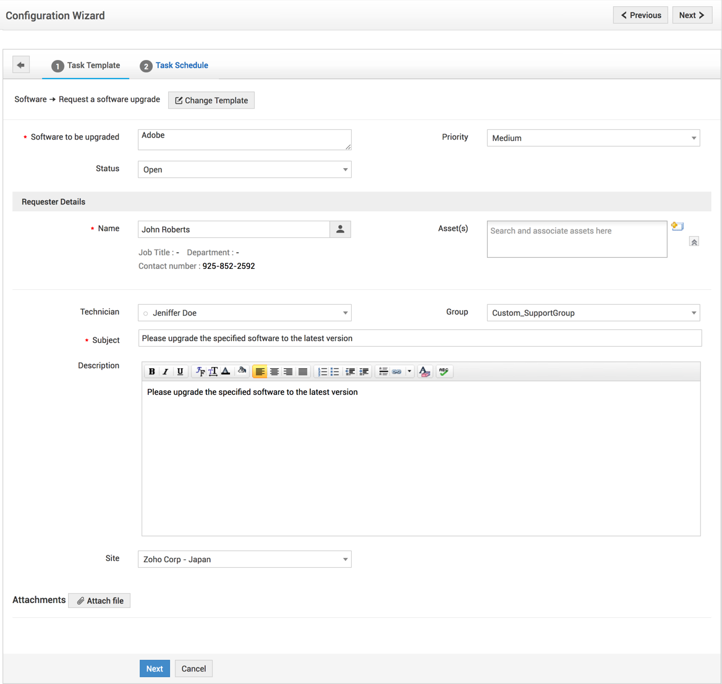Click the Change Template button
This screenshot has width=722, height=684.
point(211,100)
